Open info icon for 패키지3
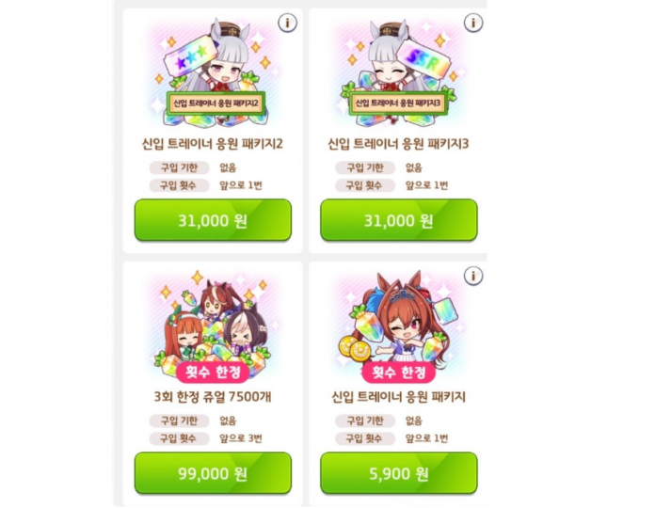 [x=473, y=23]
